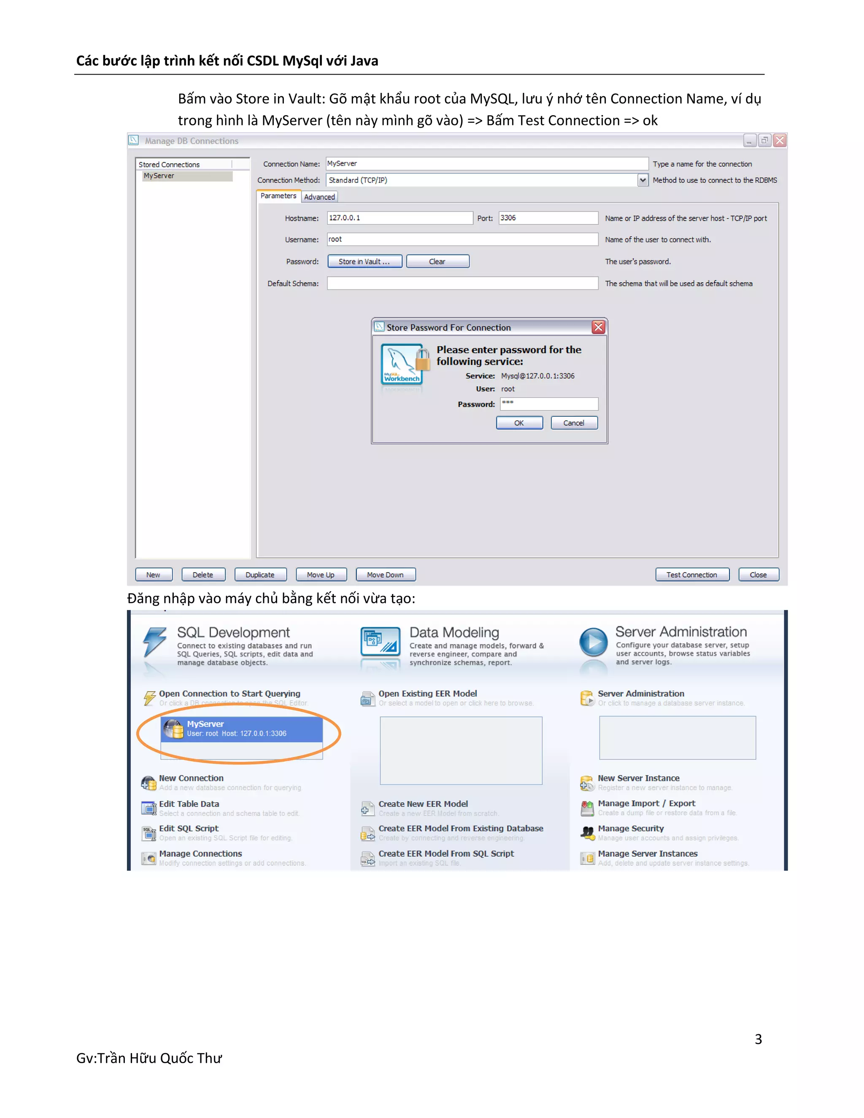Focus the Username field
The width and height of the screenshot is (864, 1118).
click(x=463, y=240)
